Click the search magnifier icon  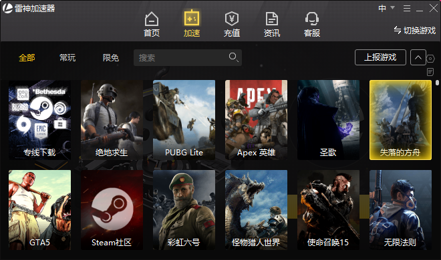[233, 57]
